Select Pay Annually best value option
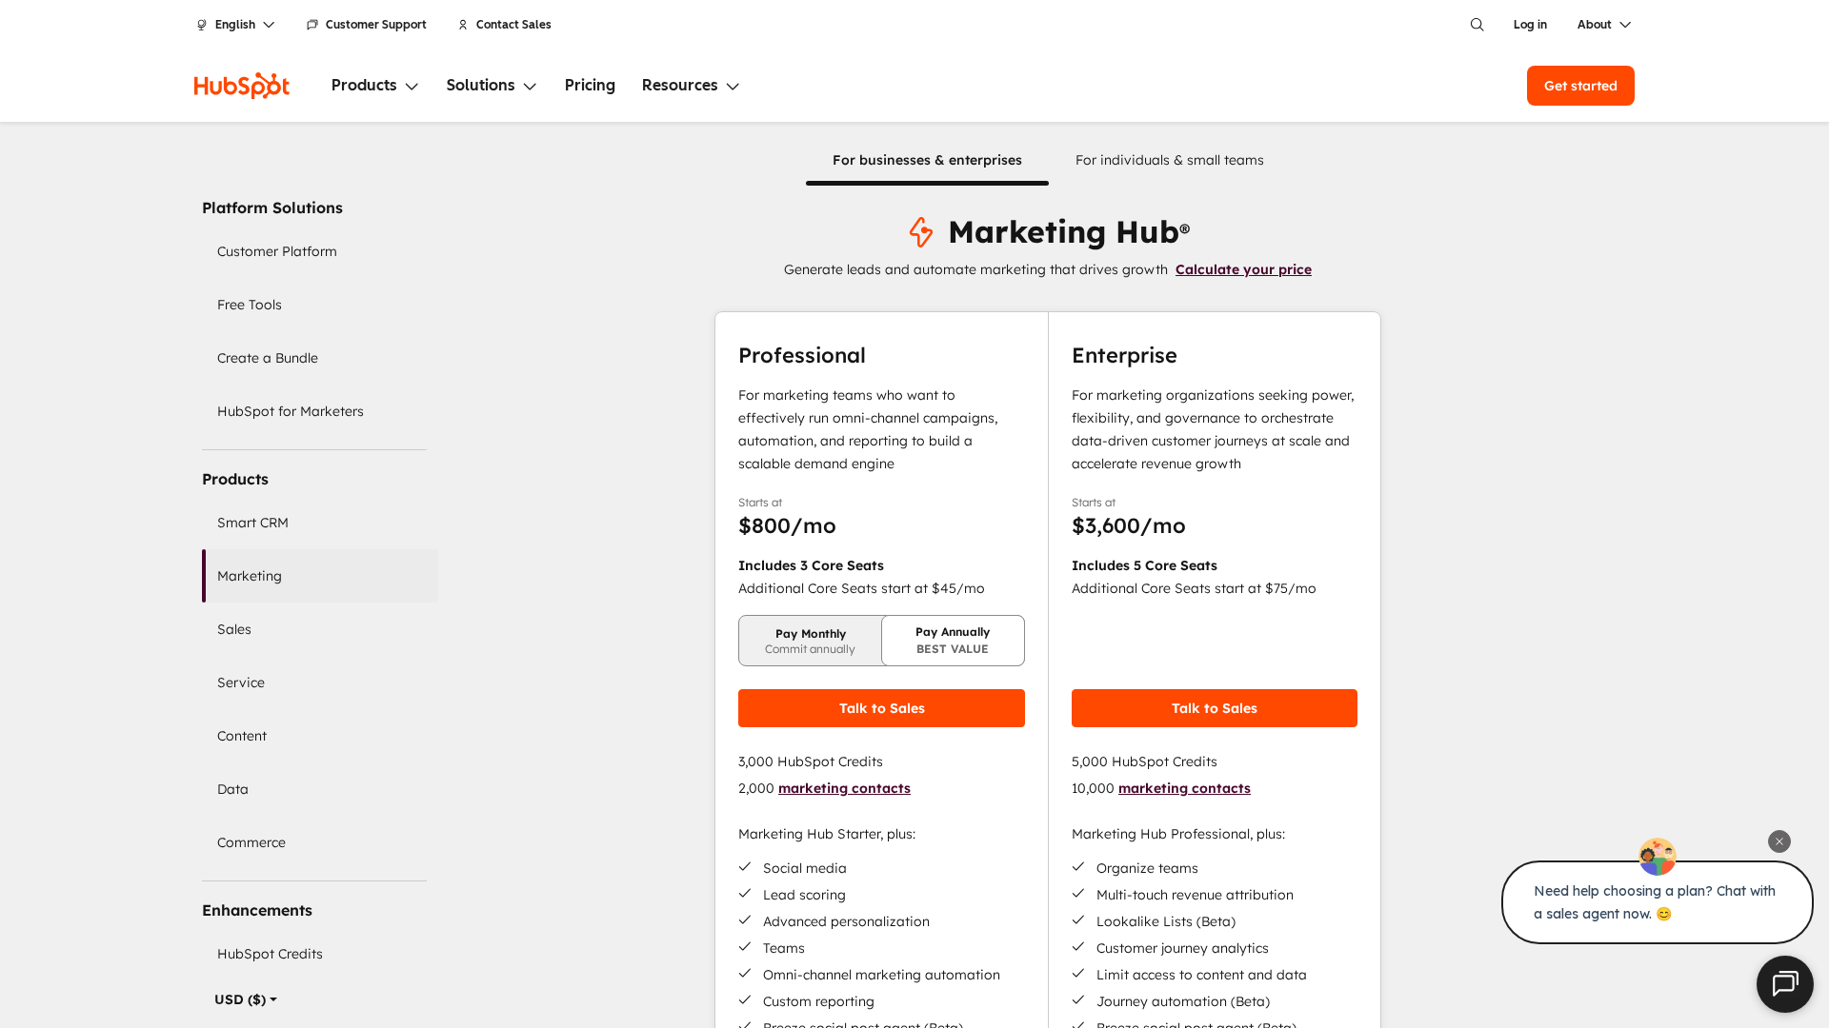Viewport: 1829px width, 1028px height. click(x=953, y=641)
